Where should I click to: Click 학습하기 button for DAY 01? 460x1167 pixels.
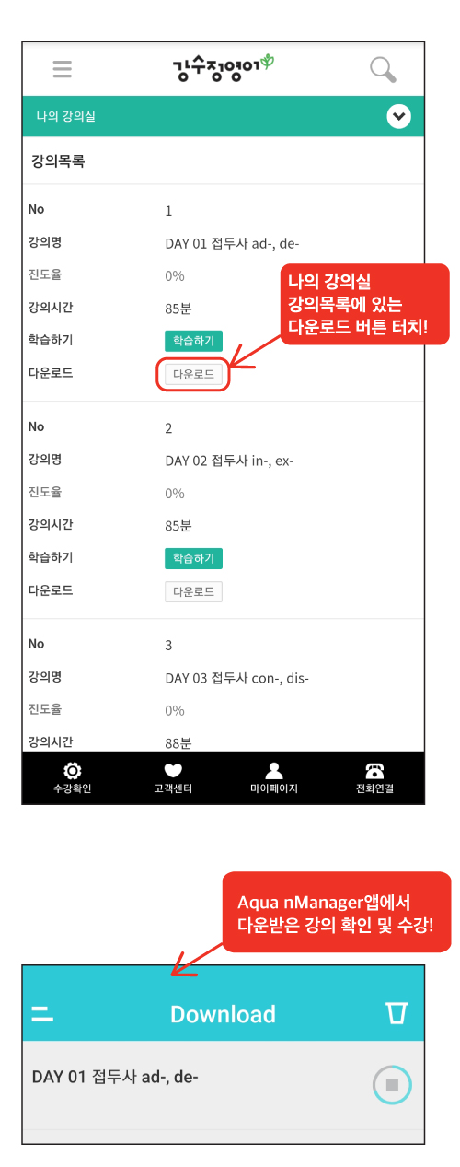point(193,341)
